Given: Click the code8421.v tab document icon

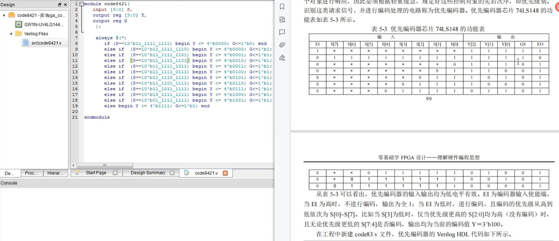Looking at the screenshot, I should (186, 173).
